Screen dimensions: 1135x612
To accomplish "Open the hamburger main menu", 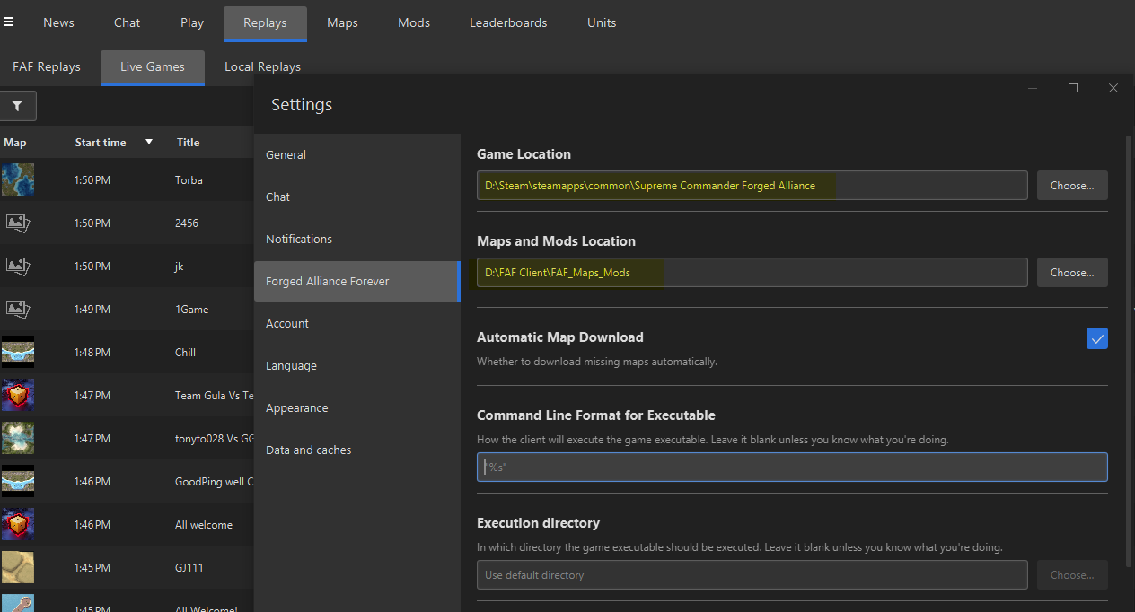I will click(x=8, y=22).
